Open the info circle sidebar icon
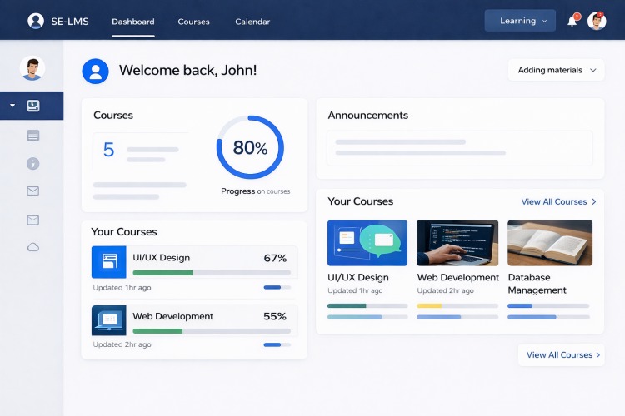This screenshot has height=416, width=625. pos(33,163)
